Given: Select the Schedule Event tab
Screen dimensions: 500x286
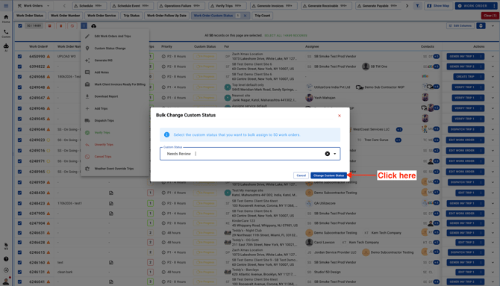Looking at the screenshot, I should coord(132,6).
